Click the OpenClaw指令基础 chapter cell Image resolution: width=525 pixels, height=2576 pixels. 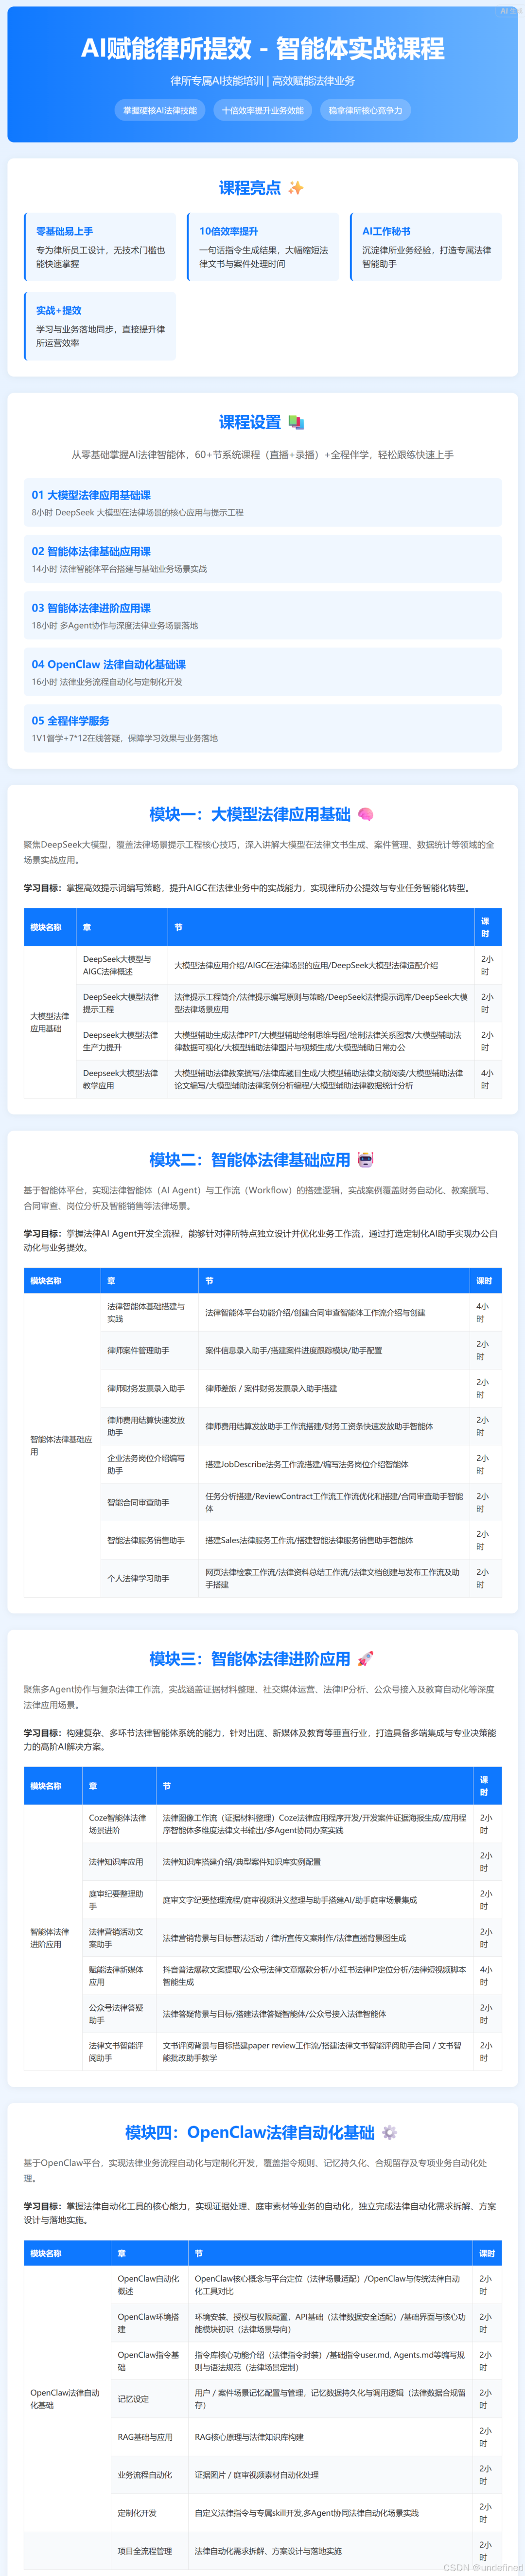click(x=150, y=2361)
